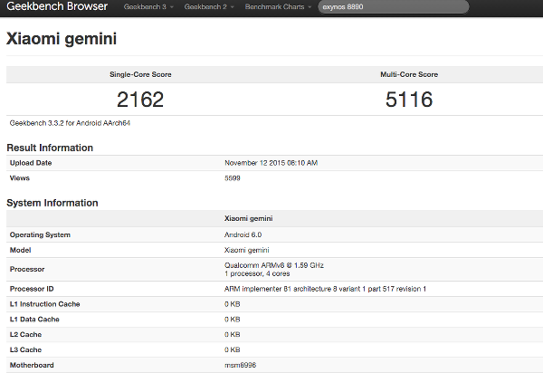Select the Xiaomi gemini model value
543x373 pixels.
246,250
